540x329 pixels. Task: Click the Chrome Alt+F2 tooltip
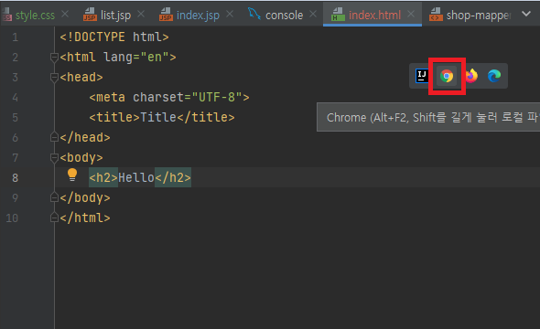tap(428, 117)
